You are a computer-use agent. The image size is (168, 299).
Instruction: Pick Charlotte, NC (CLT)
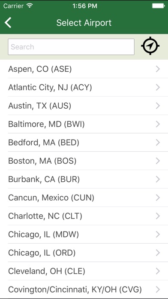84,216
